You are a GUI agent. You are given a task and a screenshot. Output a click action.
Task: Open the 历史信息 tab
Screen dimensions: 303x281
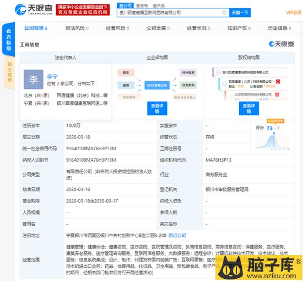point(279,28)
